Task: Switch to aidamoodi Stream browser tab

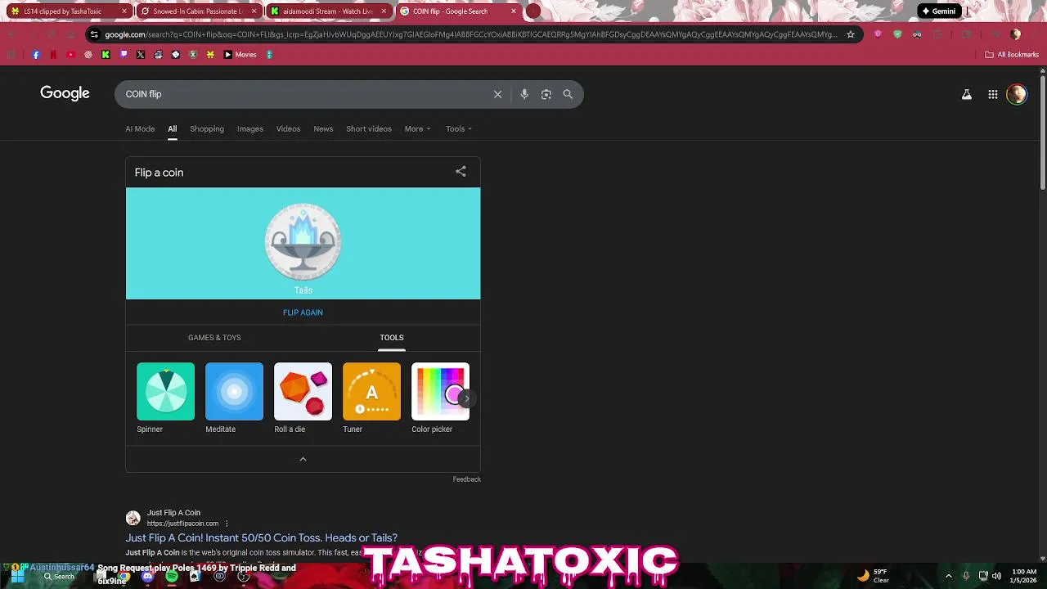Action: [329, 11]
